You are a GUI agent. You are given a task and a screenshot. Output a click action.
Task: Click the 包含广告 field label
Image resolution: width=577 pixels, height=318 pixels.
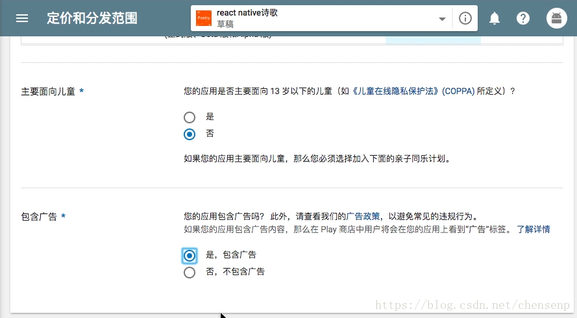[39, 216]
